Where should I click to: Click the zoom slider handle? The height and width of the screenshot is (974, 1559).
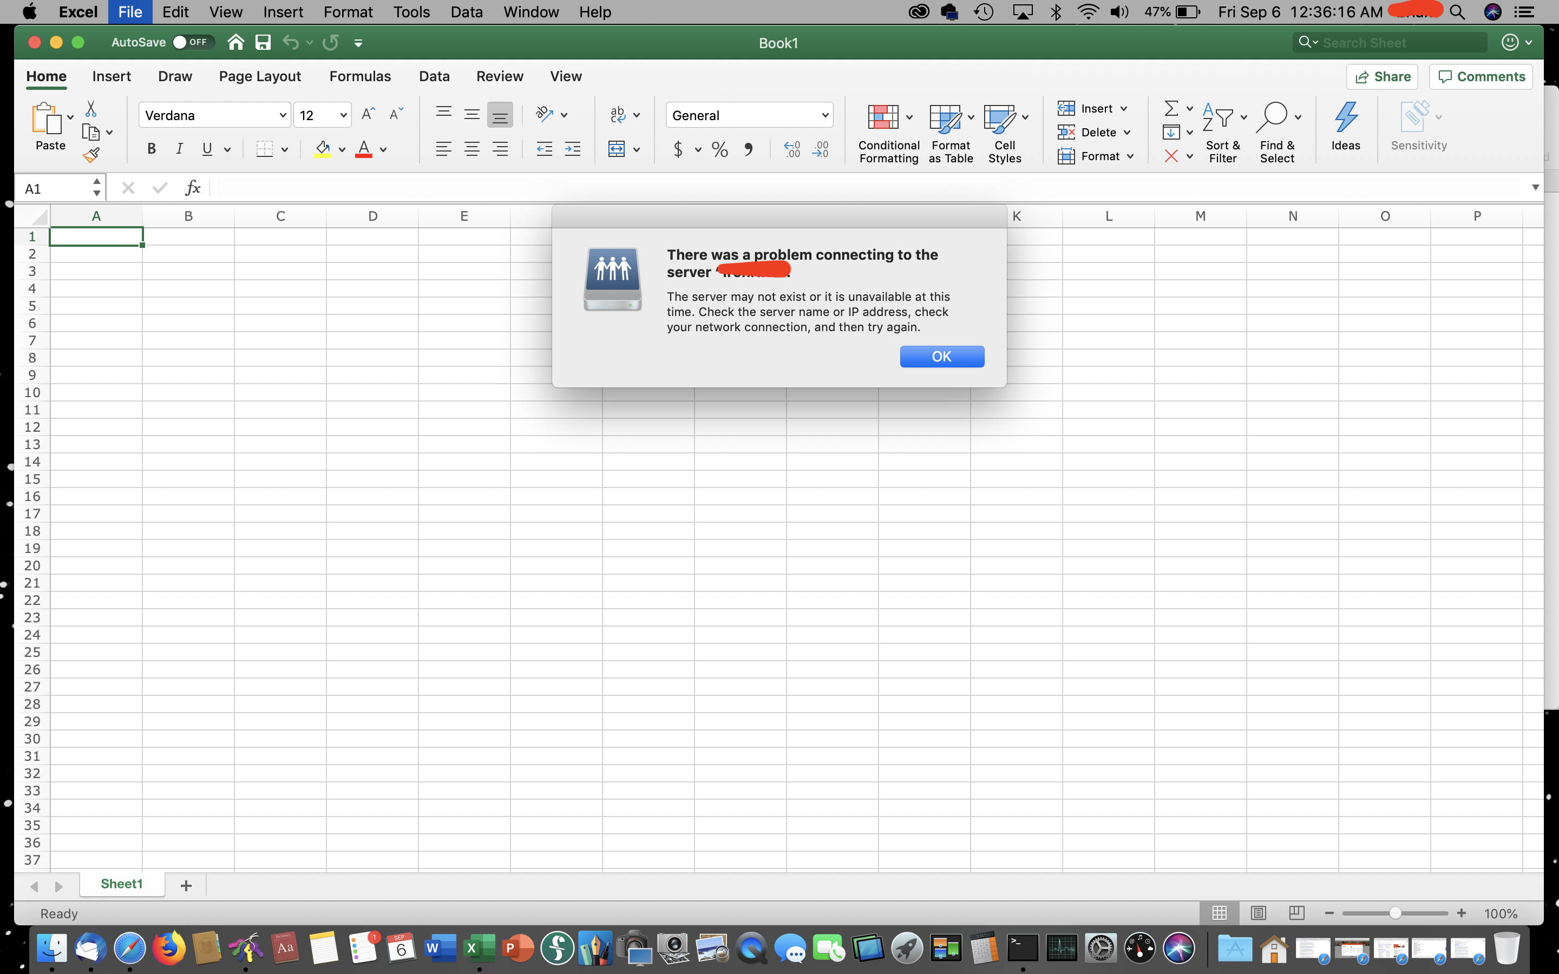(x=1395, y=913)
